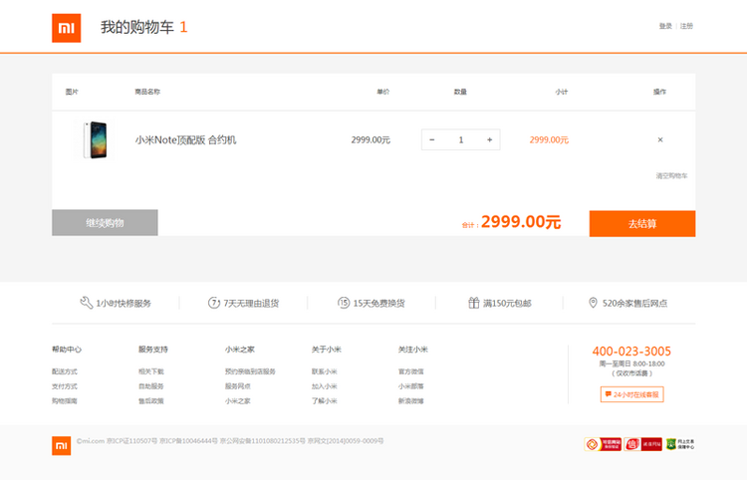Click the orange Mi logo in header

coord(66,28)
